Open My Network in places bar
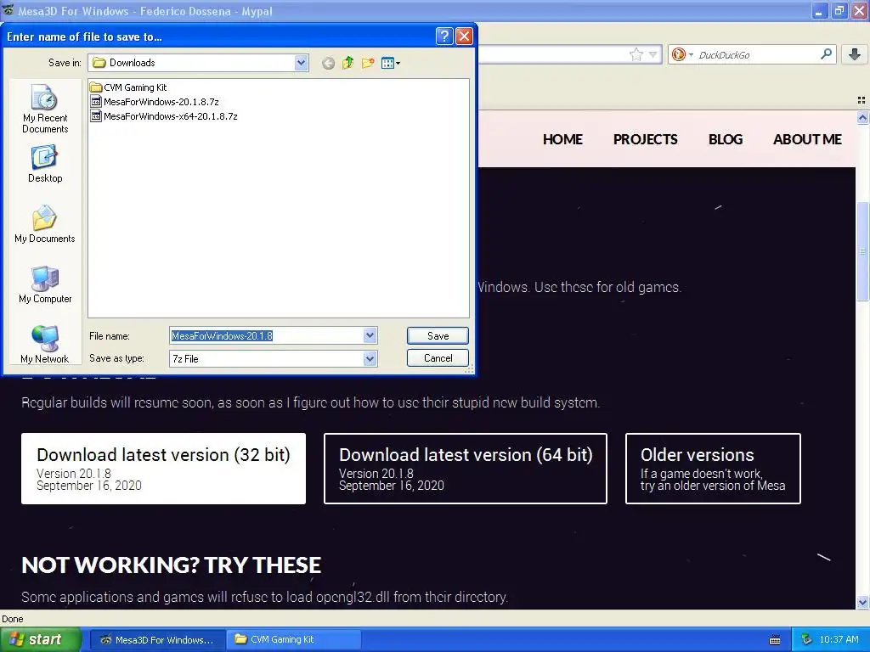Screen dimensions: 870x652 [45, 345]
